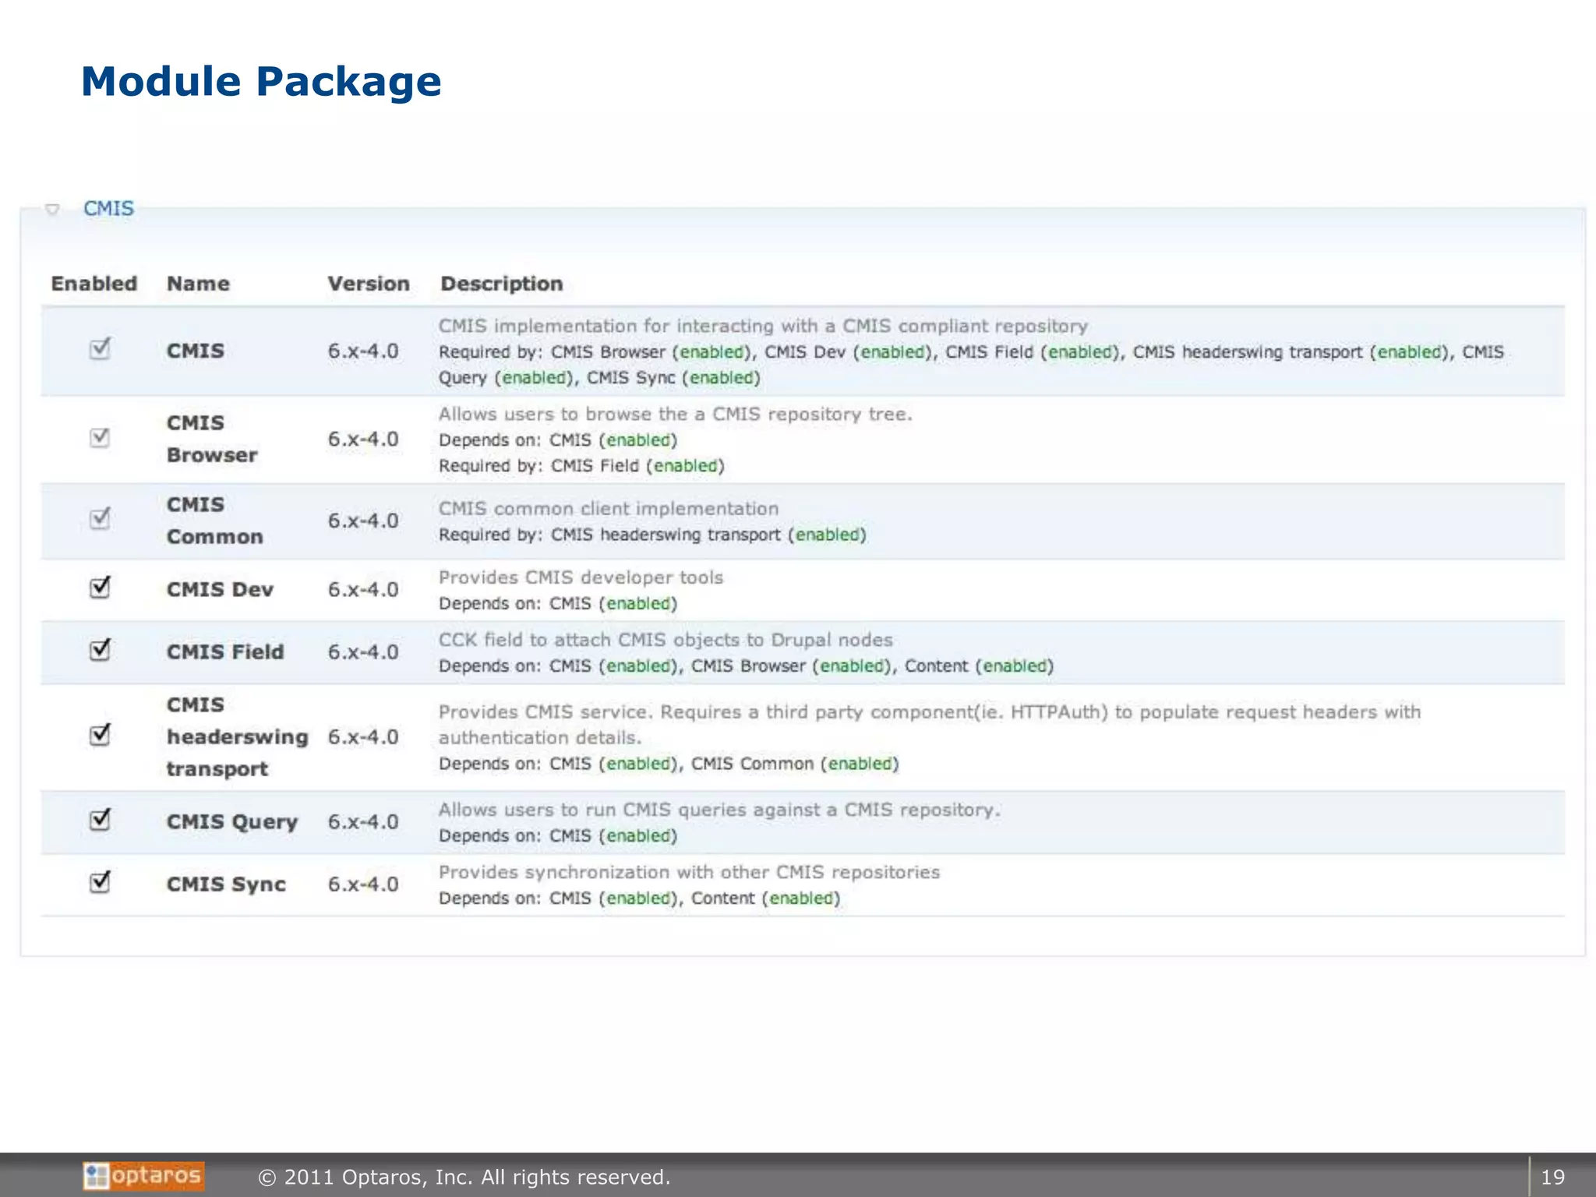
Task: Click the Enabled column header
Action: (94, 284)
